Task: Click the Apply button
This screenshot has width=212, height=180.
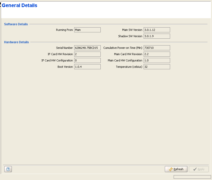Action: (x=199, y=169)
